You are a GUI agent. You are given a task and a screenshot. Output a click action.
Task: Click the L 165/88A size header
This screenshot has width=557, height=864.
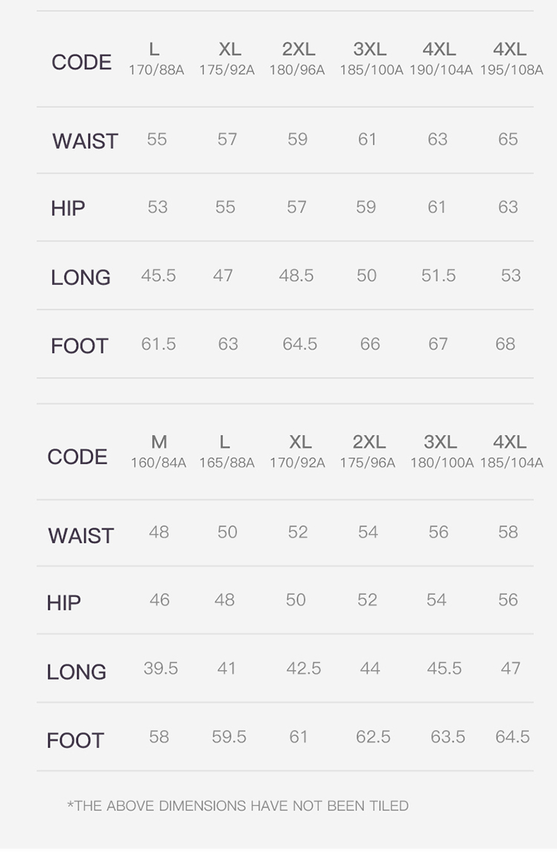pos(226,451)
